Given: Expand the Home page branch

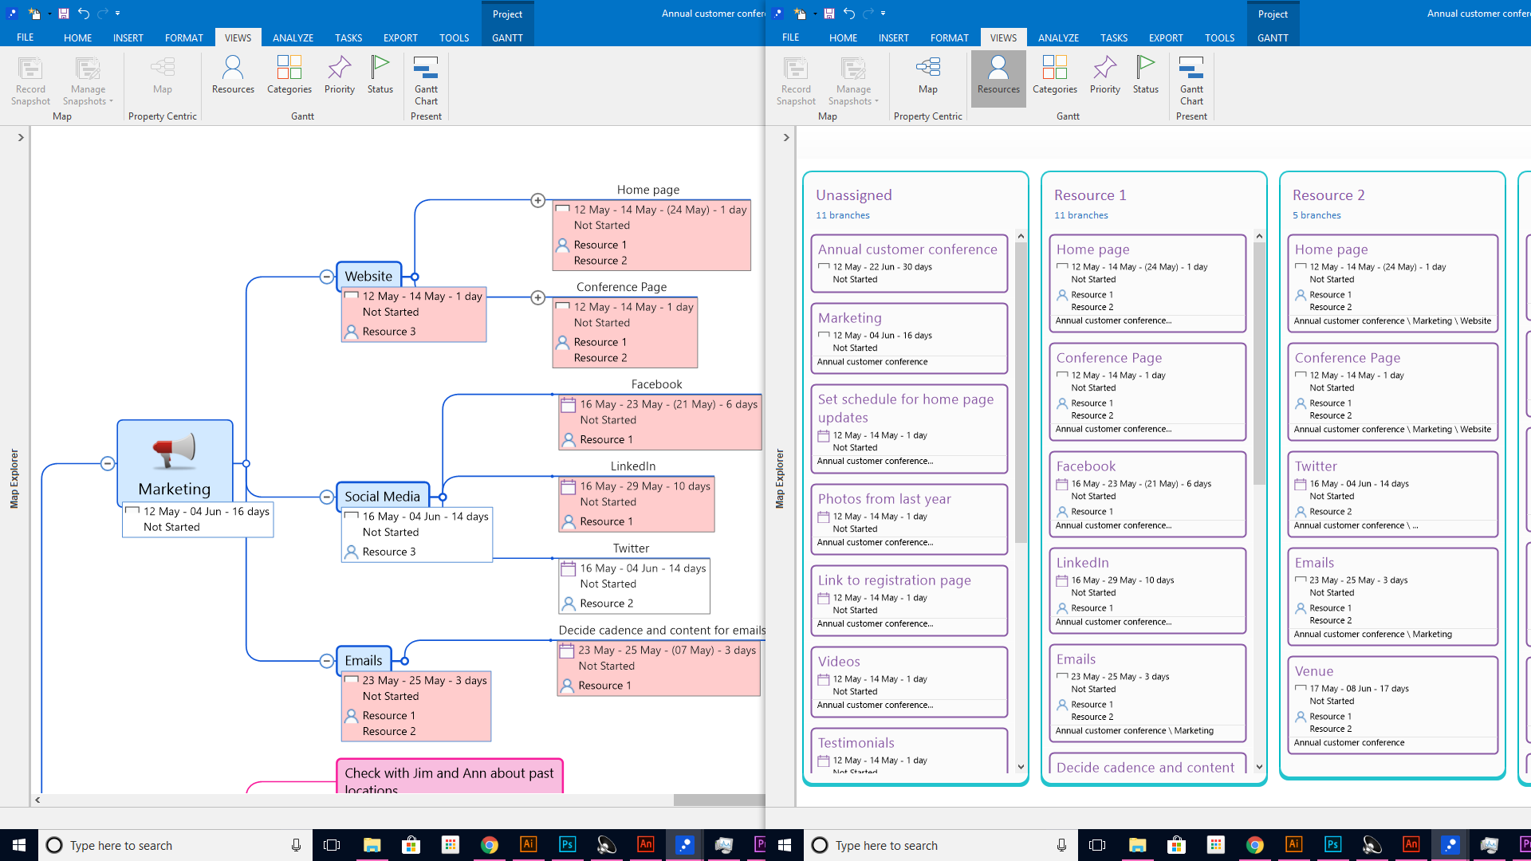Looking at the screenshot, I should [x=538, y=201].
